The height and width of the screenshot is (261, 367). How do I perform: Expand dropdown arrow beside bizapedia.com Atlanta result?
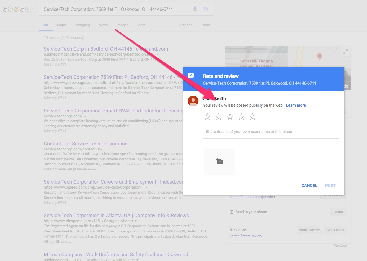[x=136, y=221]
